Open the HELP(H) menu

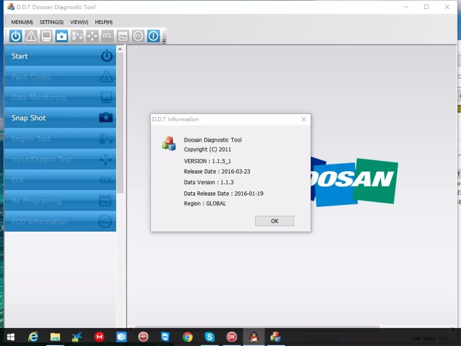tap(103, 22)
